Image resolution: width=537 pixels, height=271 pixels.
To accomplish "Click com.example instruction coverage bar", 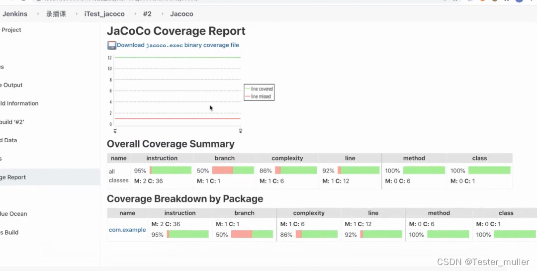I will [x=187, y=234].
